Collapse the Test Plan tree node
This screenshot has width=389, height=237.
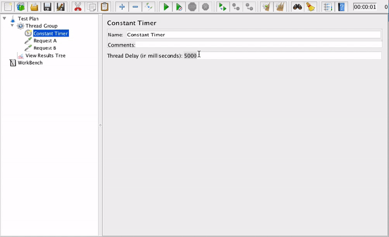tap(4, 18)
